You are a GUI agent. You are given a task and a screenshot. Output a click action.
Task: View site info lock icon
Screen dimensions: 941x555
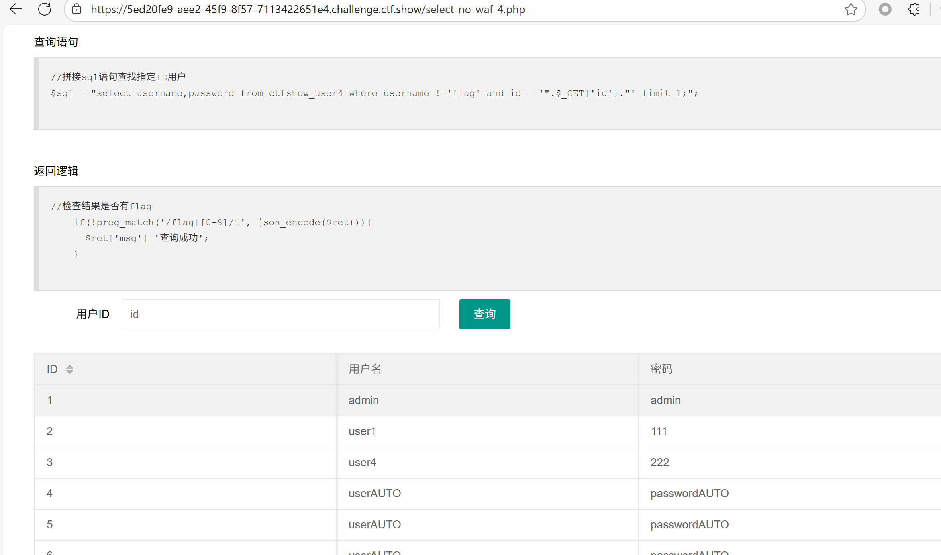[x=76, y=9]
